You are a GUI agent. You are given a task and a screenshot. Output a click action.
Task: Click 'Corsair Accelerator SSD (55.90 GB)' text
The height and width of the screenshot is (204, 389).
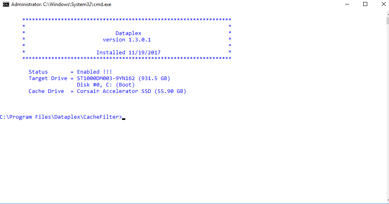[132, 91]
